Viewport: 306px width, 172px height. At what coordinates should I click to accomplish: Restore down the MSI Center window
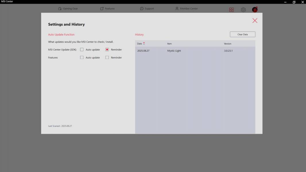294,2
